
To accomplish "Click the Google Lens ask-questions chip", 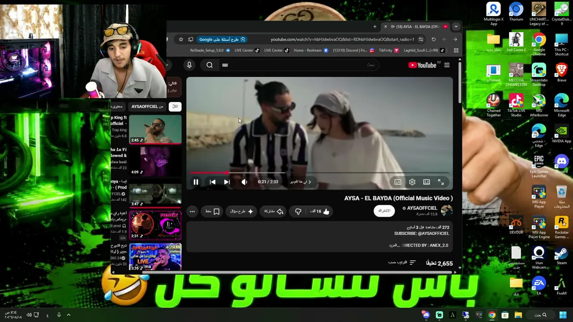I will click(x=222, y=39).
